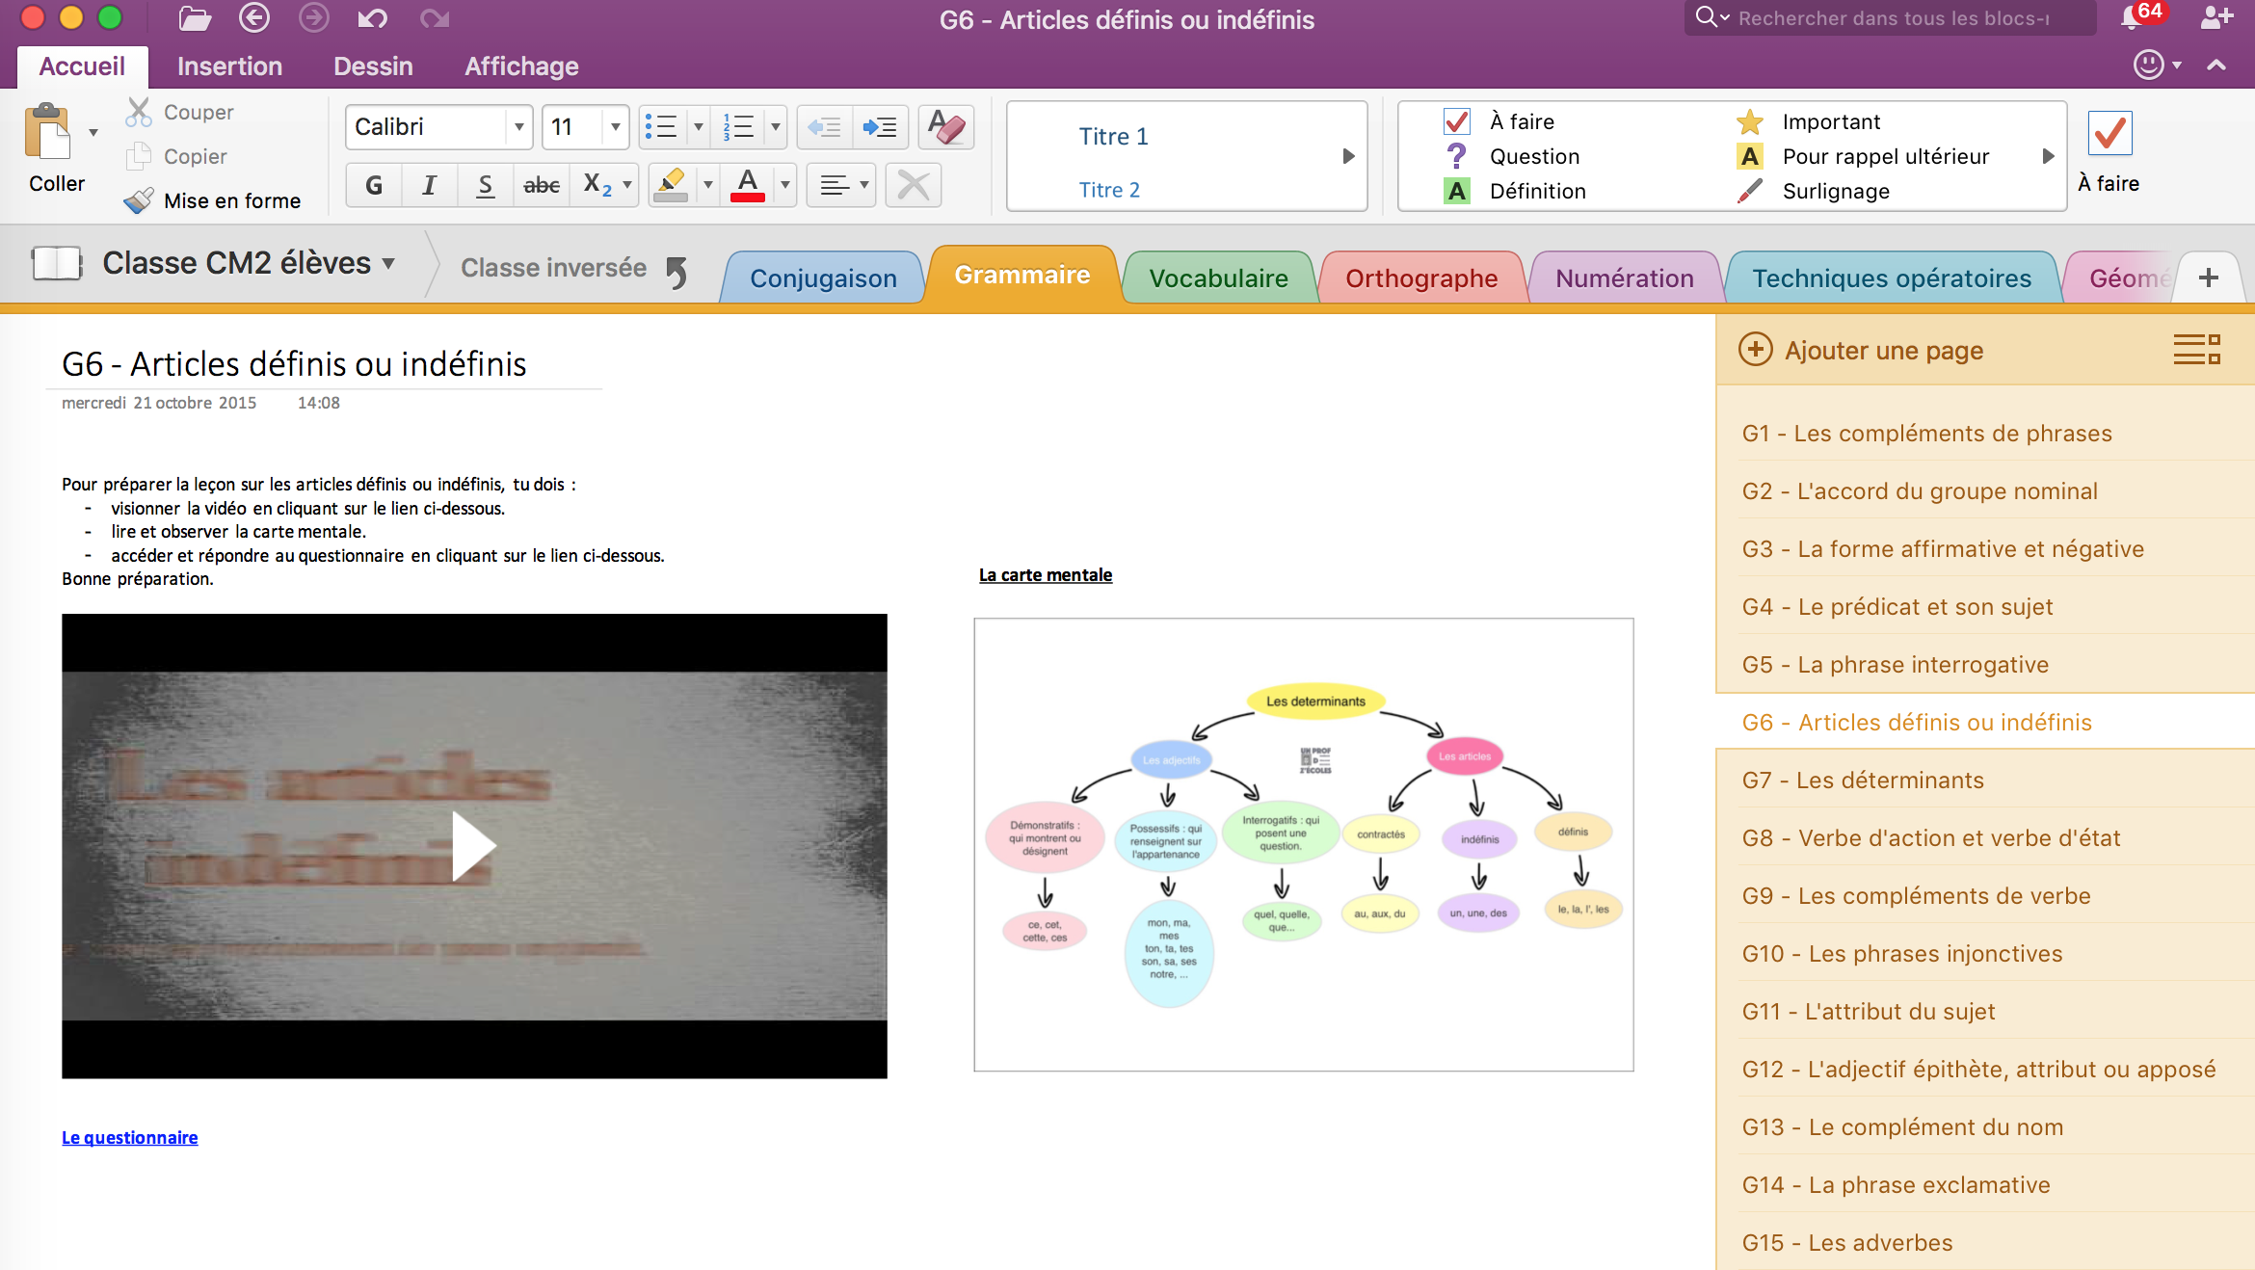The image size is (2255, 1270).
Task: Toggle the large À faire checkbox button
Action: [x=2109, y=133]
